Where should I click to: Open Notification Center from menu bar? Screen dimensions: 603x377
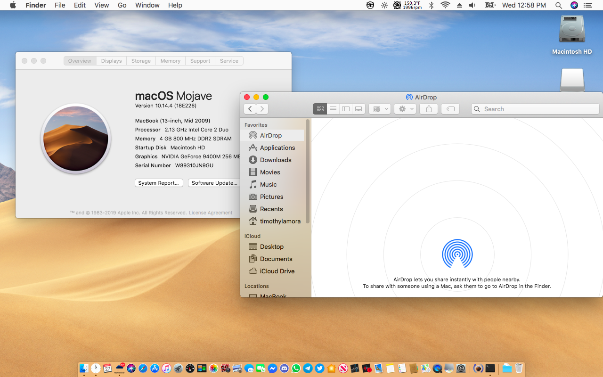click(588, 5)
